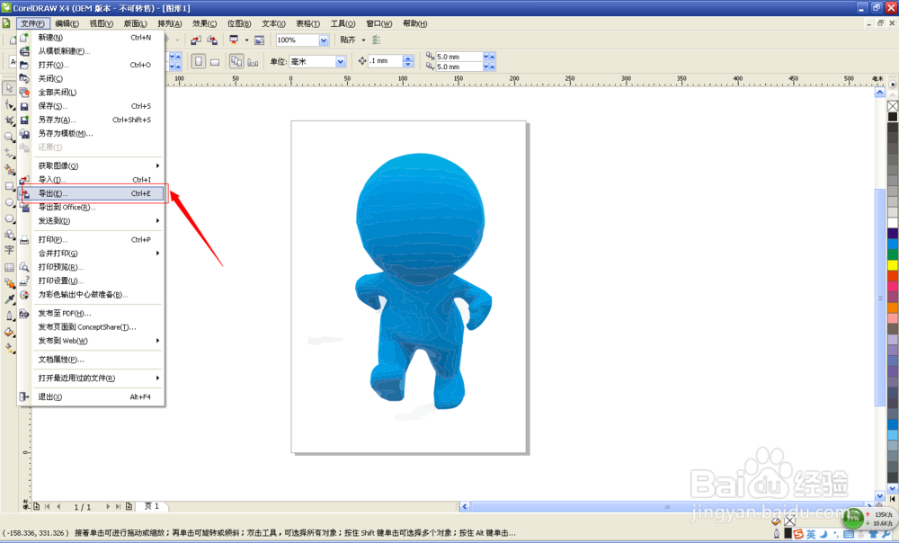Viewport: 899px width, 543px height.
Task: Select the Eyedropper tool
Action: coord(9,299)
